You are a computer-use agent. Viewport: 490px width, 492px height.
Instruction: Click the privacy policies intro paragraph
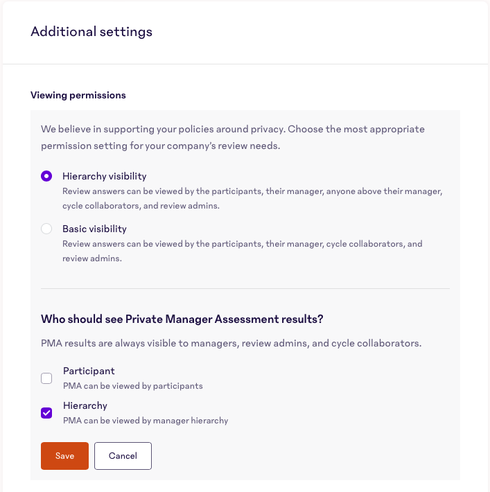pos(233,137)
